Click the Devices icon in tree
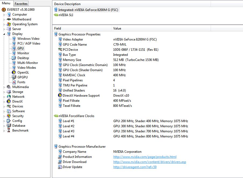 (x=9, y=106)
